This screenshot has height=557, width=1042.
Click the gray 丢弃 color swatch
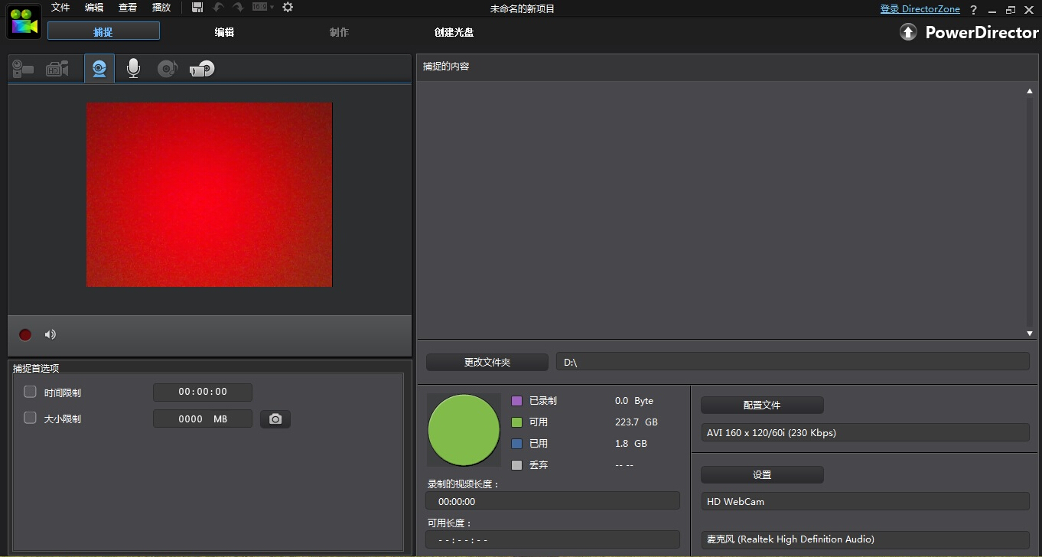516,465
